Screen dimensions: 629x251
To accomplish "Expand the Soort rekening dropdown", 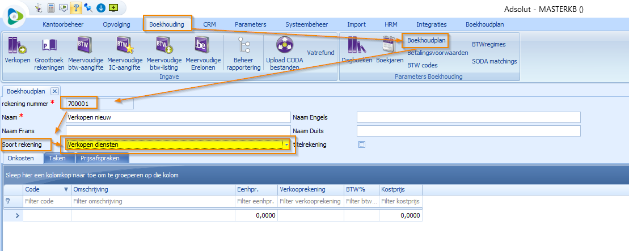I will [287, 145].
